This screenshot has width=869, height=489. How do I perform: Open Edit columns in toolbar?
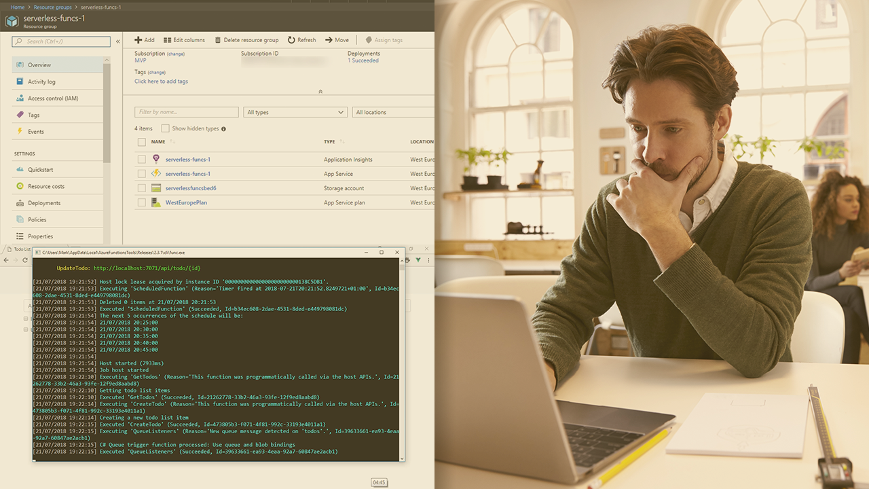tap(183, 40)
